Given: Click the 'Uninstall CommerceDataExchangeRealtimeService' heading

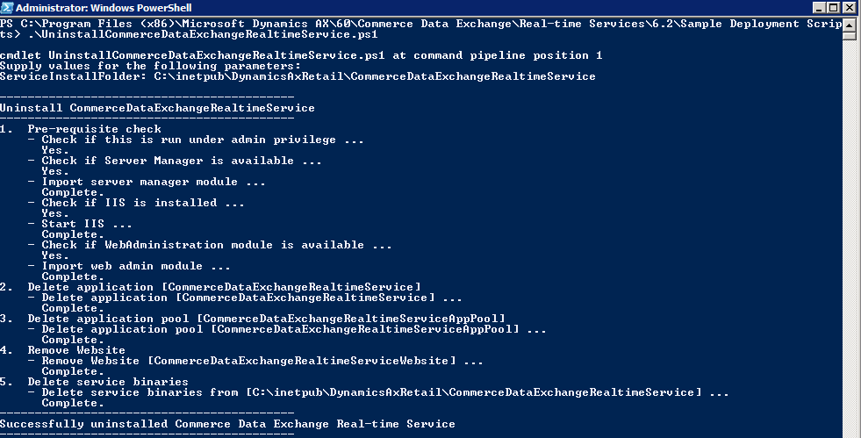Looking at the screenshot, I should click(x=157, y=108).
